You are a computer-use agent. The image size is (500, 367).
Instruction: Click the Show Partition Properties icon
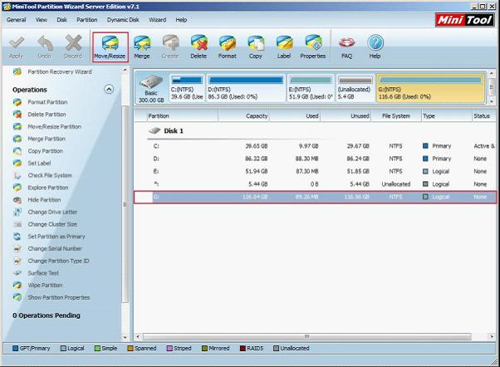click(17, 297)
